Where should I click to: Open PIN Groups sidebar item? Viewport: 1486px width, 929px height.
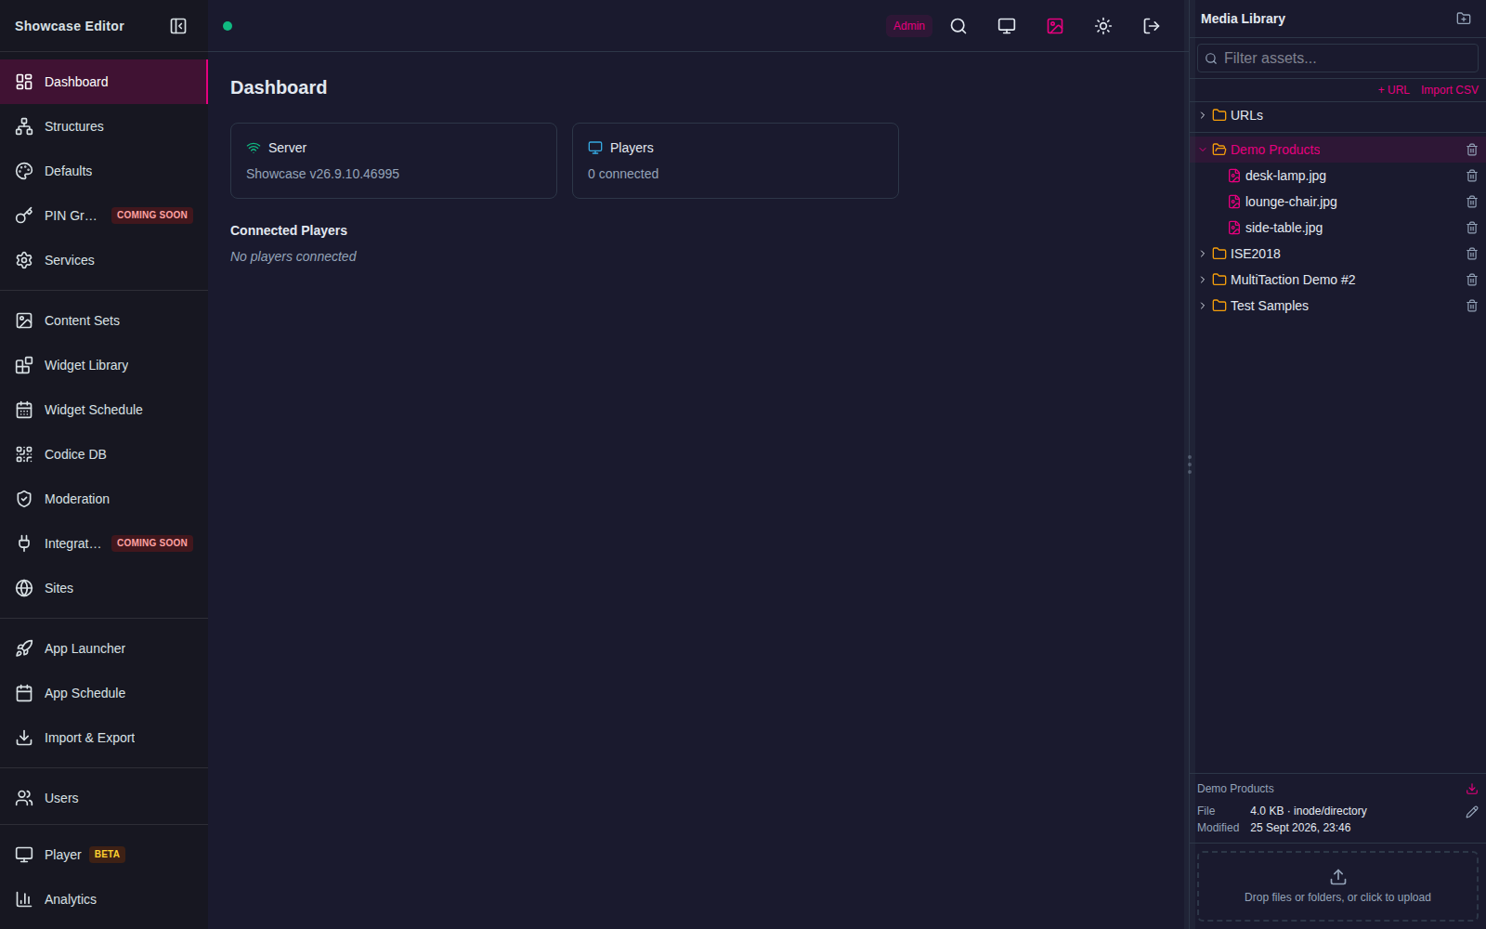(x=104, y=216)
